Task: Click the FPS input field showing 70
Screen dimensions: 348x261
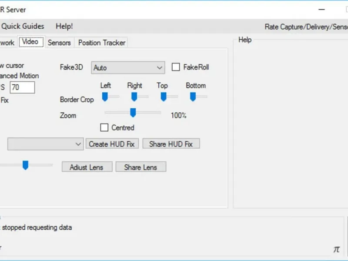Action: [x=22, y=87]
